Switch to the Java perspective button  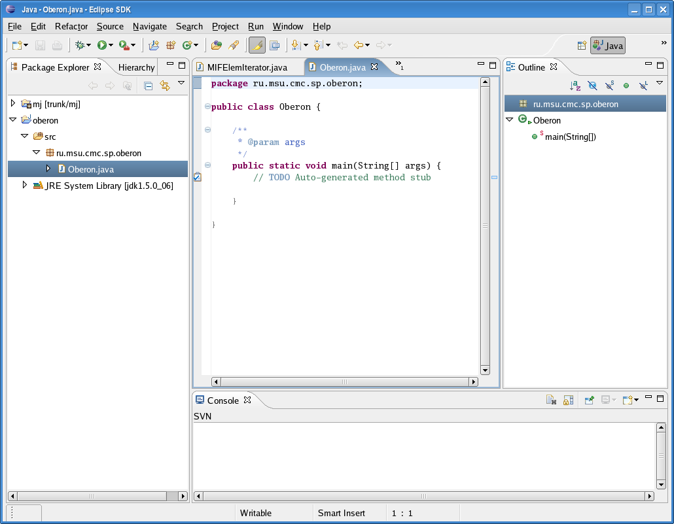coord(607,45)
